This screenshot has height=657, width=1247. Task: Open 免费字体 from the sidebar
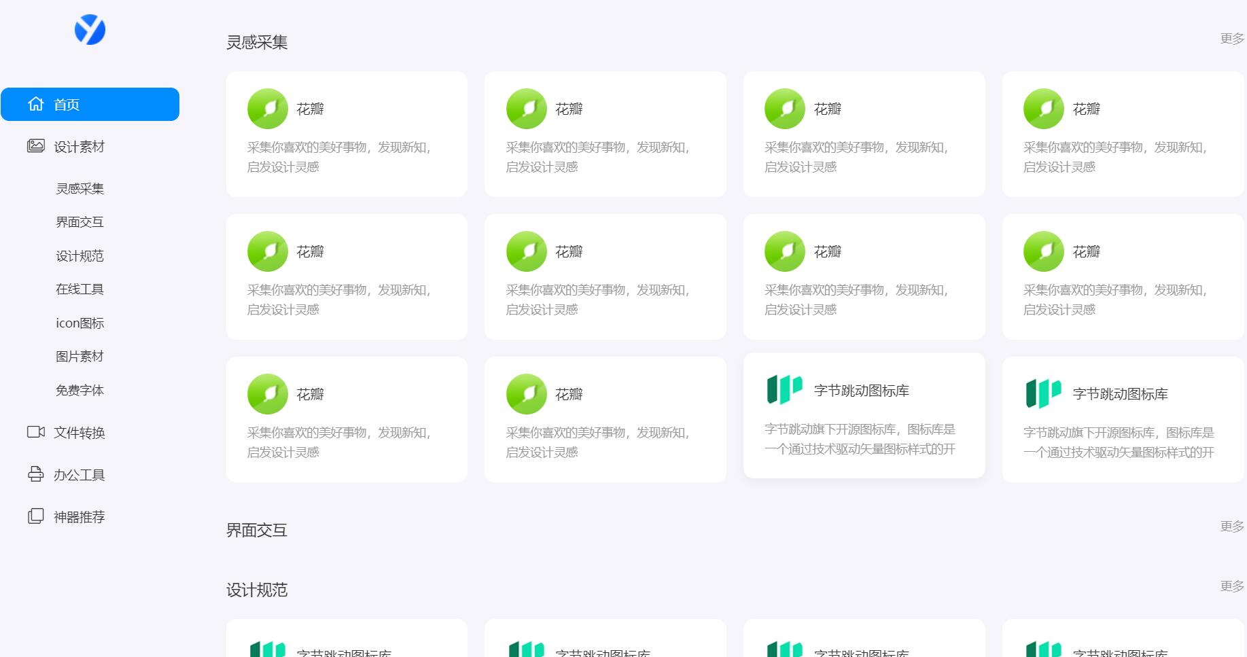(x=80, y=391)
